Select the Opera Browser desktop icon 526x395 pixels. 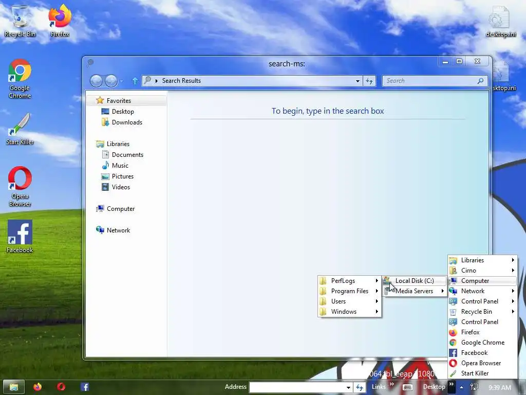point(20,187)
